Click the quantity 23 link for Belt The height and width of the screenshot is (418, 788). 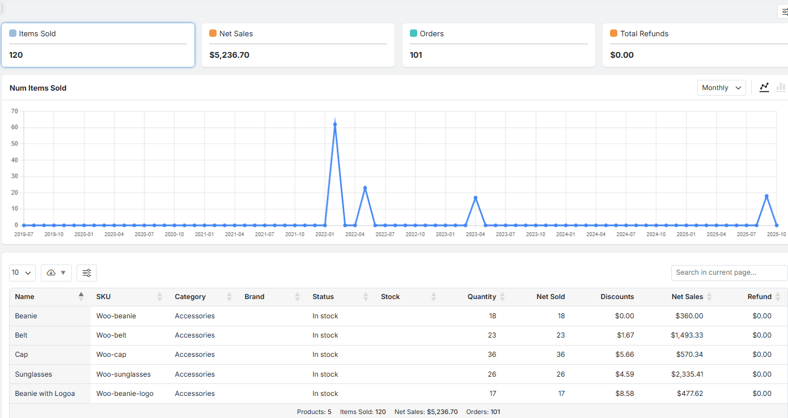(493, 335)
